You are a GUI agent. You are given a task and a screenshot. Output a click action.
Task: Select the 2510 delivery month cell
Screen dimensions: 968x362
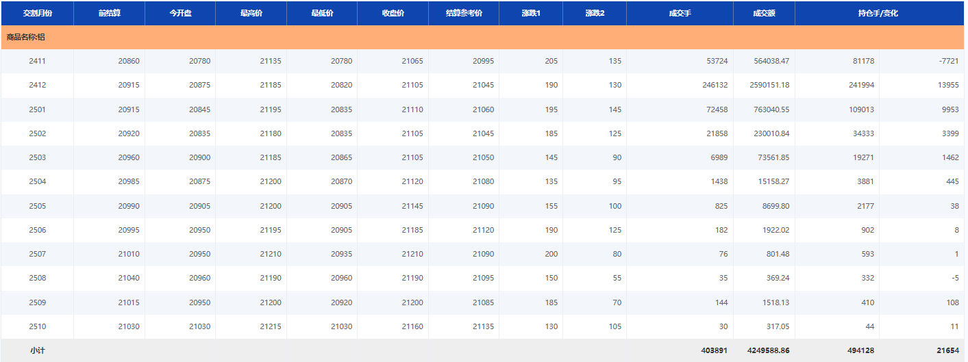37,326
